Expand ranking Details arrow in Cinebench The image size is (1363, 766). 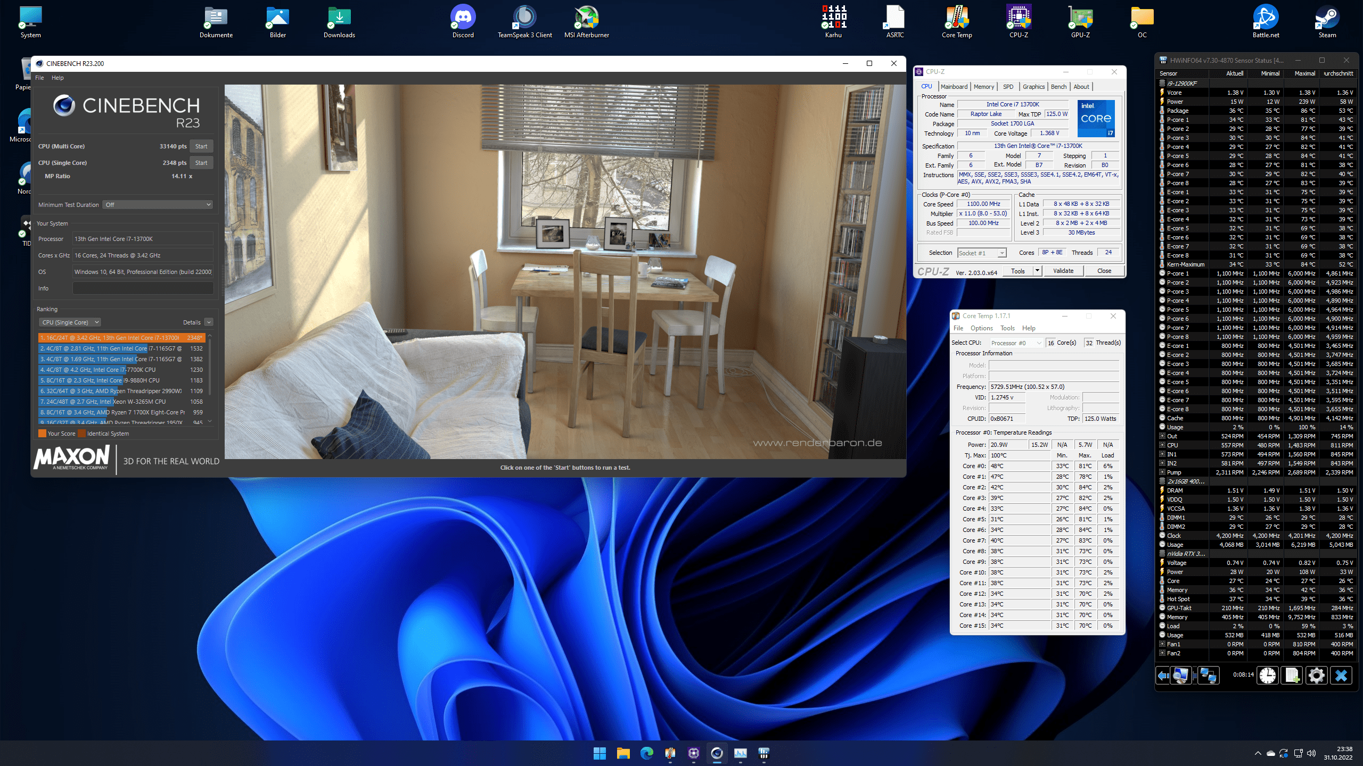point(209,322)
